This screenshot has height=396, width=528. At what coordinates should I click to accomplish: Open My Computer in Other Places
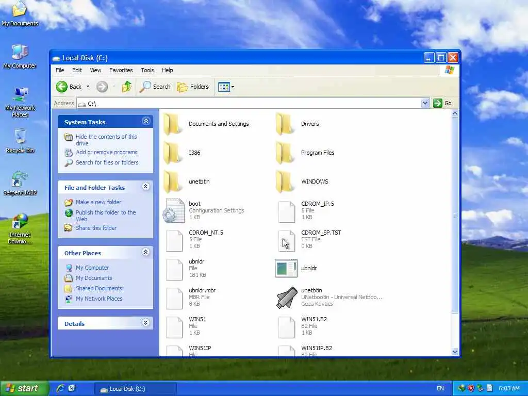point(92,268)
